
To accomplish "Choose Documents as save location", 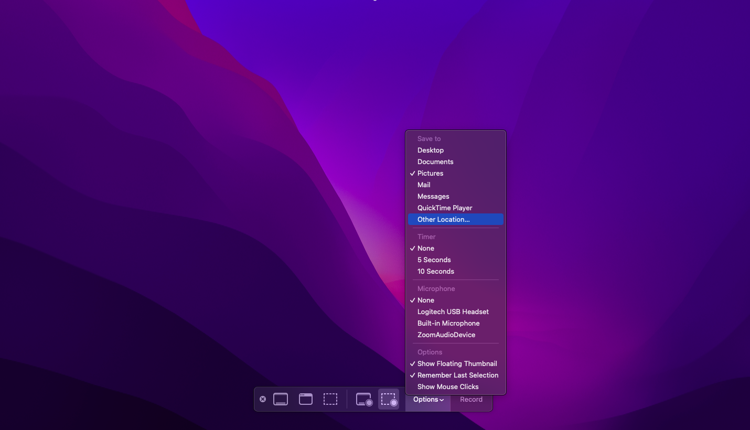I will pos(435,162).
